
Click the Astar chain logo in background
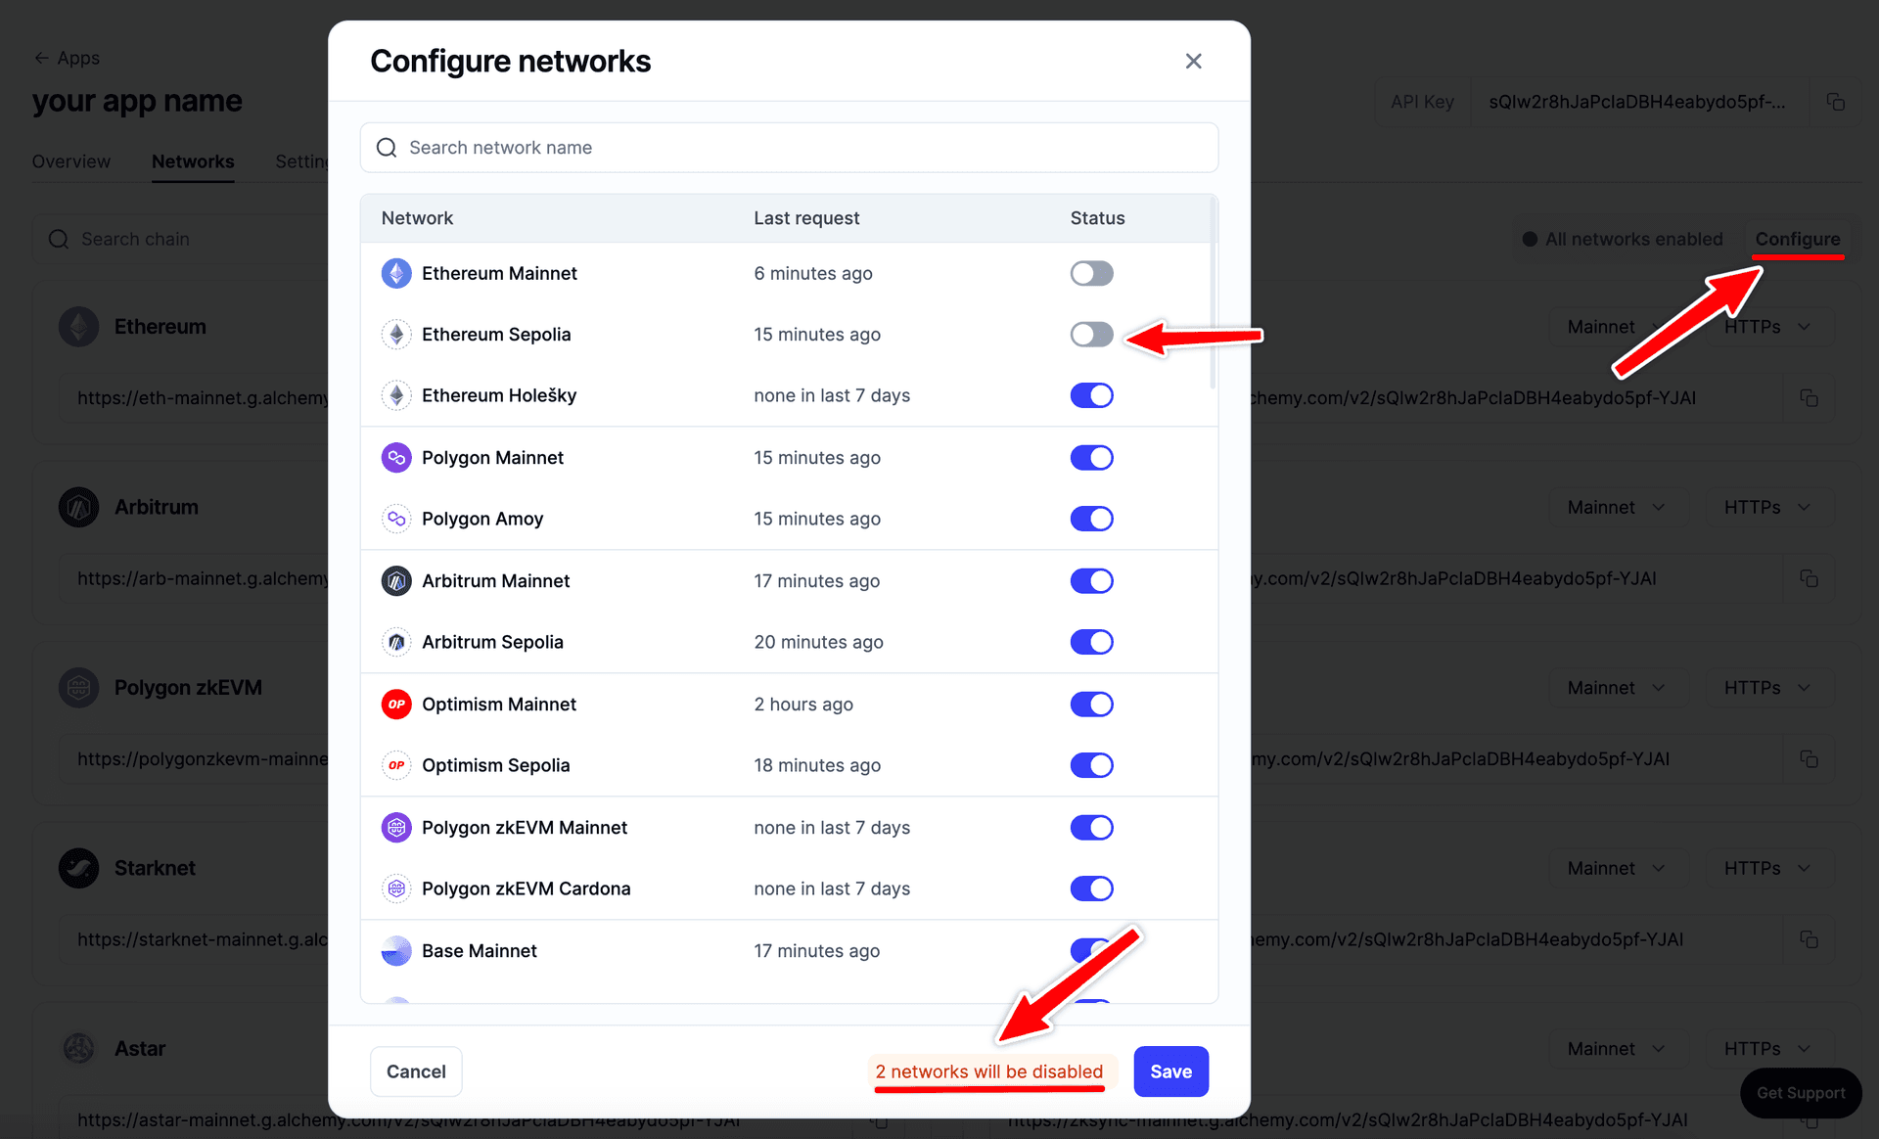[78, 1048]
